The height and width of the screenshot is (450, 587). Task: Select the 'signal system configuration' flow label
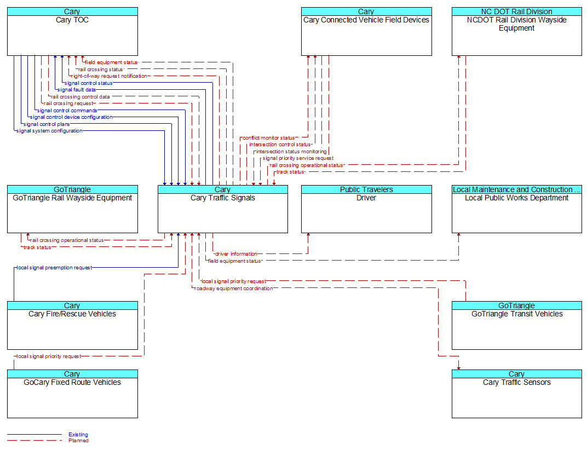(x=49, y=131)
